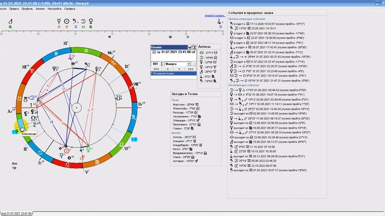The height and width of the screenshot is (216, 385).
Task: Click the orange Capricorn sign segment
Action: coord(113,63)
